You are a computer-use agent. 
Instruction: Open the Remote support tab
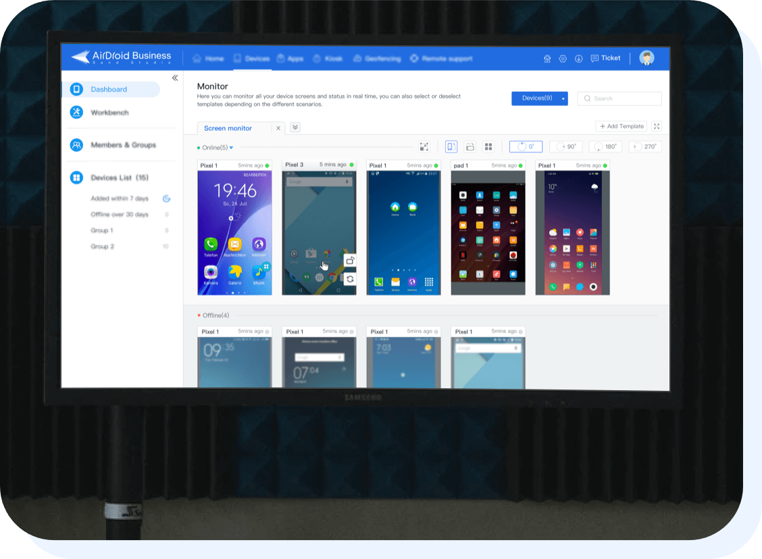coord(441,58)
